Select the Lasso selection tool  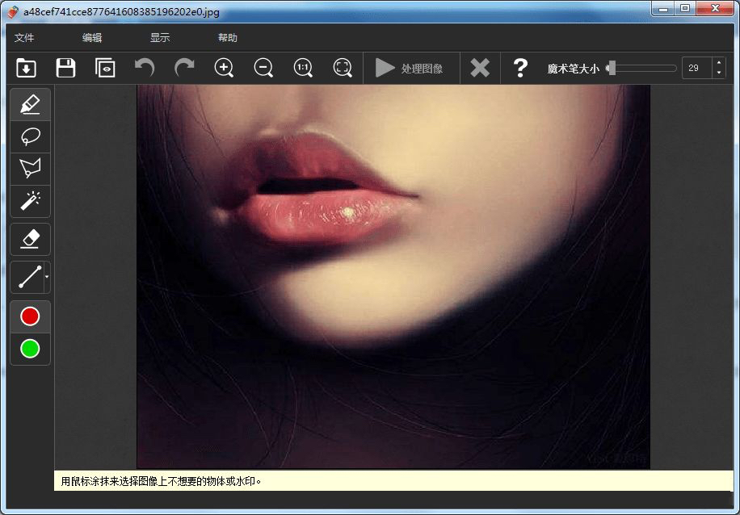coord(30,136)
